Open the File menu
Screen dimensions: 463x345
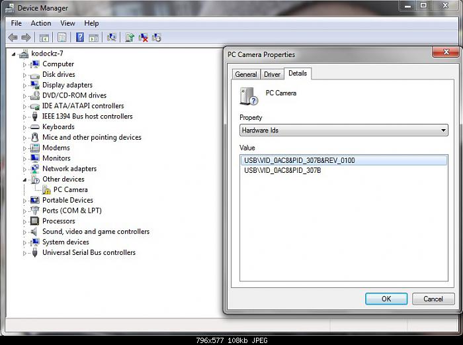coord(17,23)
